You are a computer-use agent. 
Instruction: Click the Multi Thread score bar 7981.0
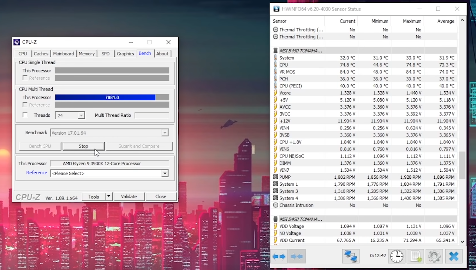click(x=112, y=97)
